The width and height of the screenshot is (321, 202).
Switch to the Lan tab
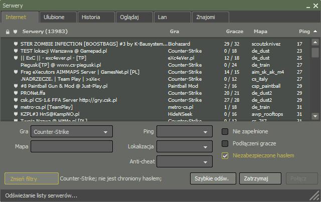(173, 17)
